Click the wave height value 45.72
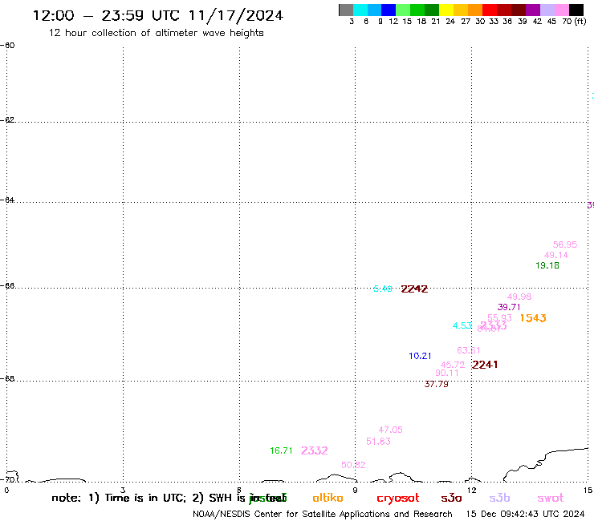The height and width of the screenshot is (521, 594). point(452,366)
